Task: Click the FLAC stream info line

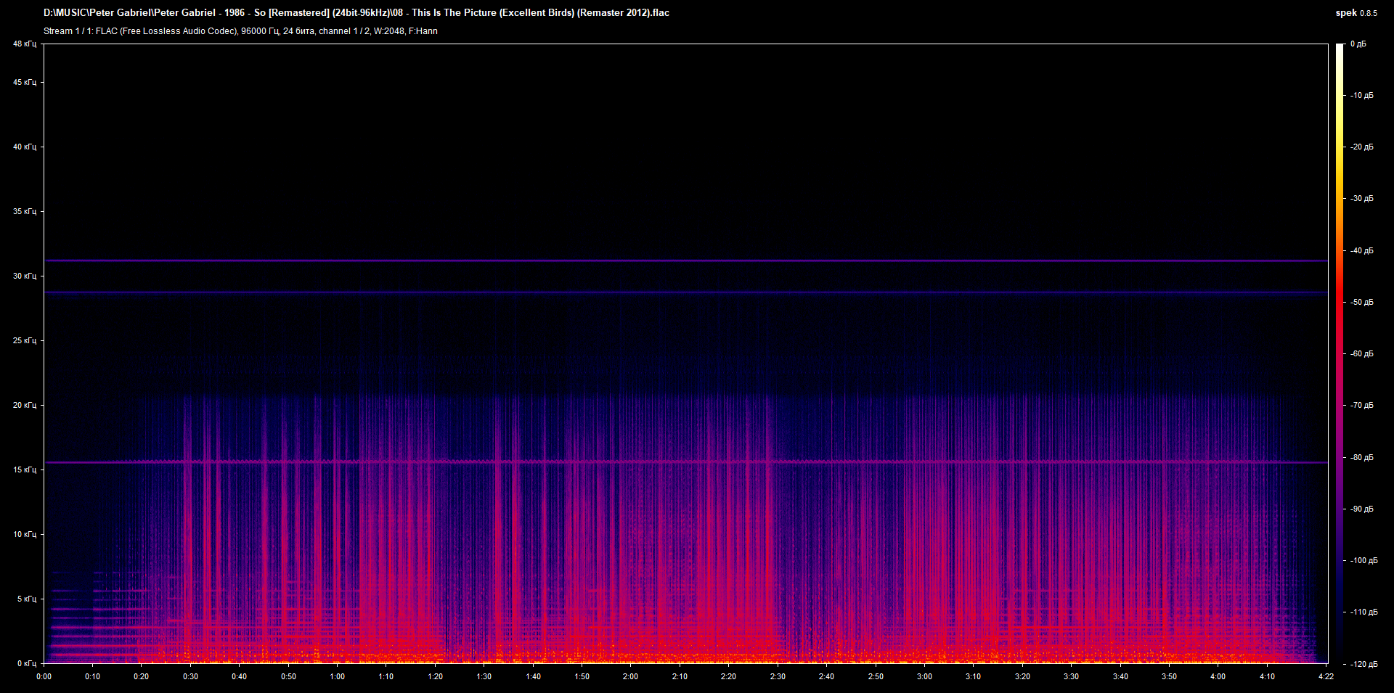Action: coord(240,31)
